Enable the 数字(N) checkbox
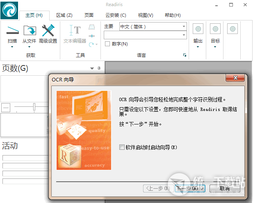253x203 pixels. 107,44
